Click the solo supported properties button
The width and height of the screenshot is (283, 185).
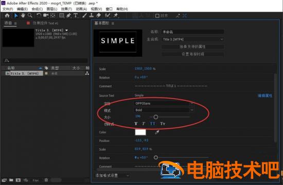[x=192, y=47]
